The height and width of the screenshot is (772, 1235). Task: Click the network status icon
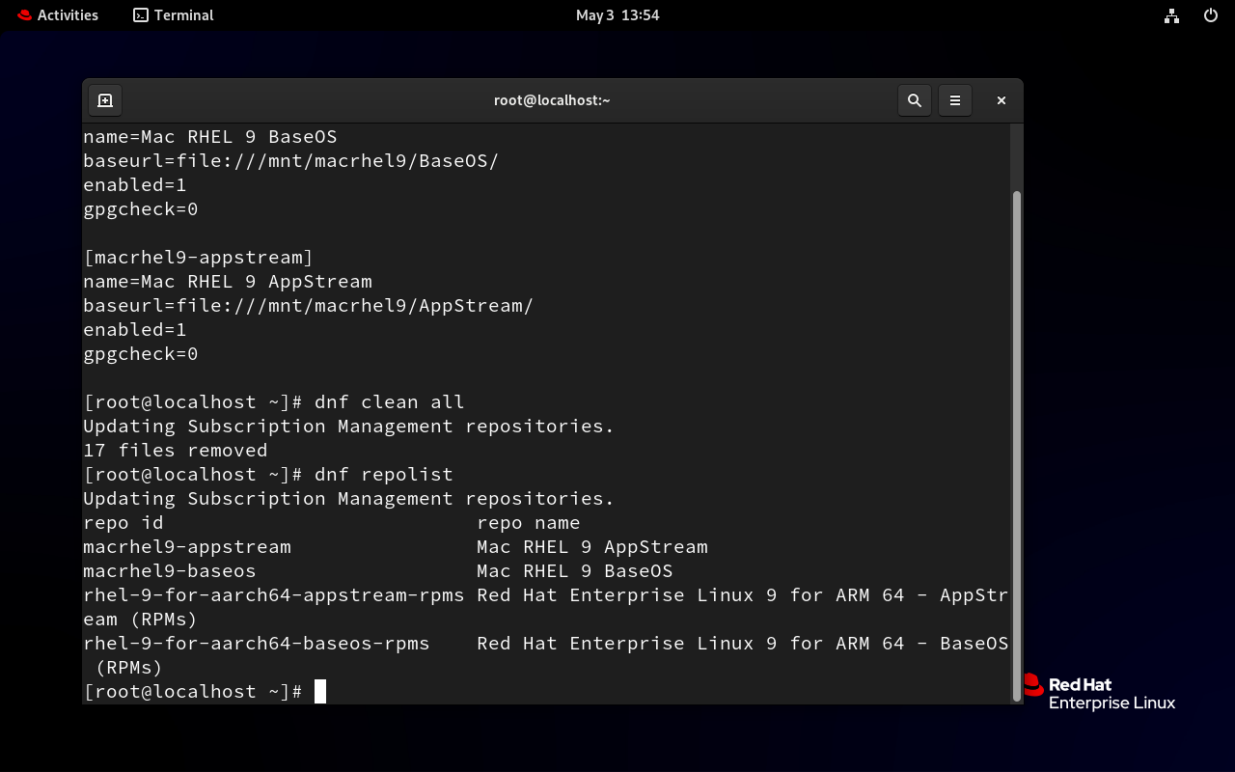point(1171,15)
